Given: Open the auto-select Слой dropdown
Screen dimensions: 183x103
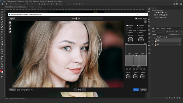Looking at the screenshot, I should 21,4.
